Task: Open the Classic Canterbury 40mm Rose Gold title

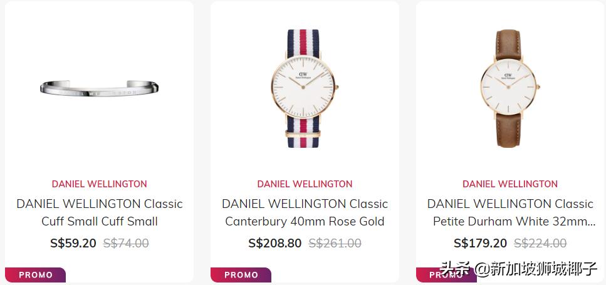Action: (305, 212)
